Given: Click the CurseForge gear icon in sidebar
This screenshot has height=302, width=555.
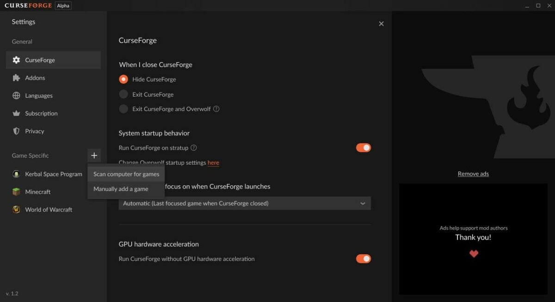Looking at the screenshot, I should pos(16,60).
